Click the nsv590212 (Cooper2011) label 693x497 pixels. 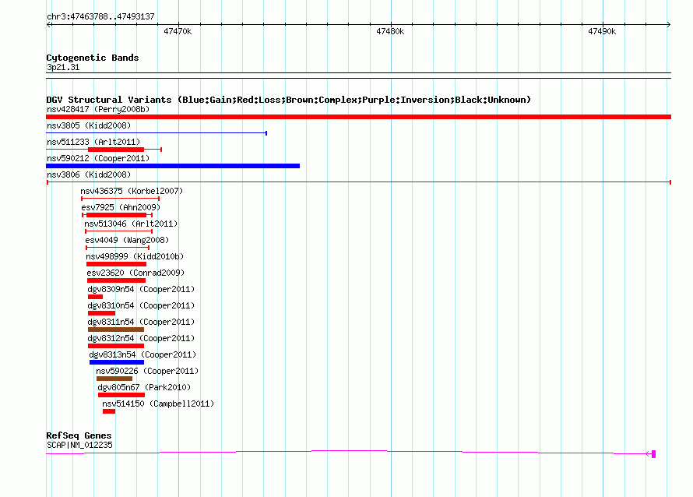tap(98, 158)
